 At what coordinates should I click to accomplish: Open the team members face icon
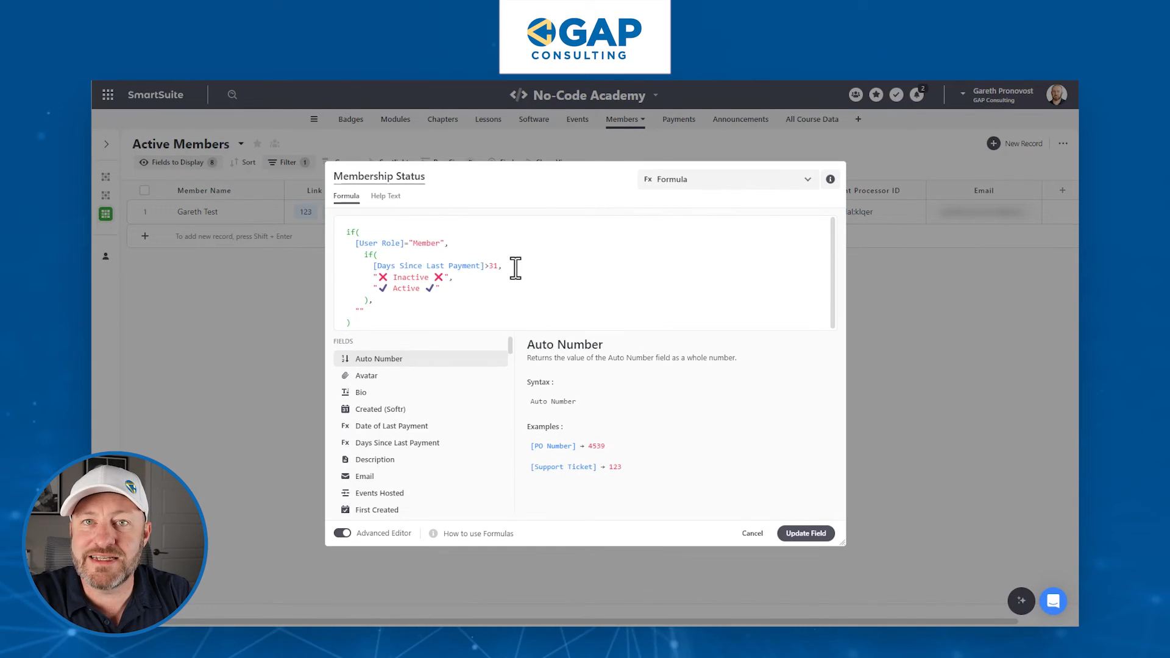(856, 94)
